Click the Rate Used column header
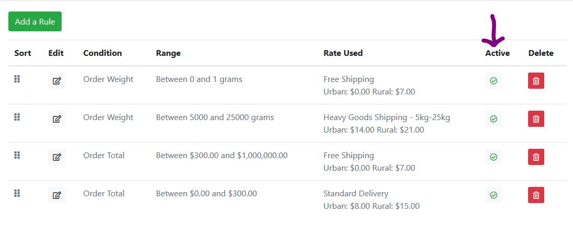 point(343,53)
